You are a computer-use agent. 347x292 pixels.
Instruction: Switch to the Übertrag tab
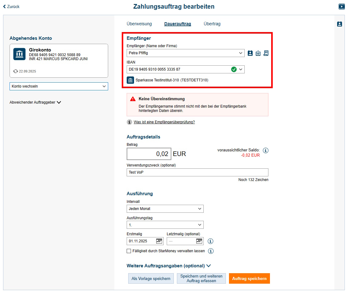212,24
